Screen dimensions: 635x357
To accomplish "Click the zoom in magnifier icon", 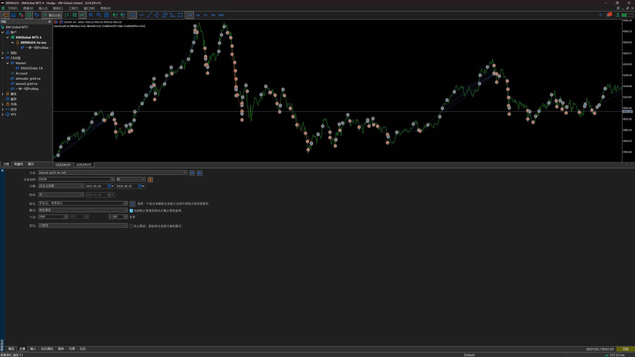I will (x=91, y=15).
